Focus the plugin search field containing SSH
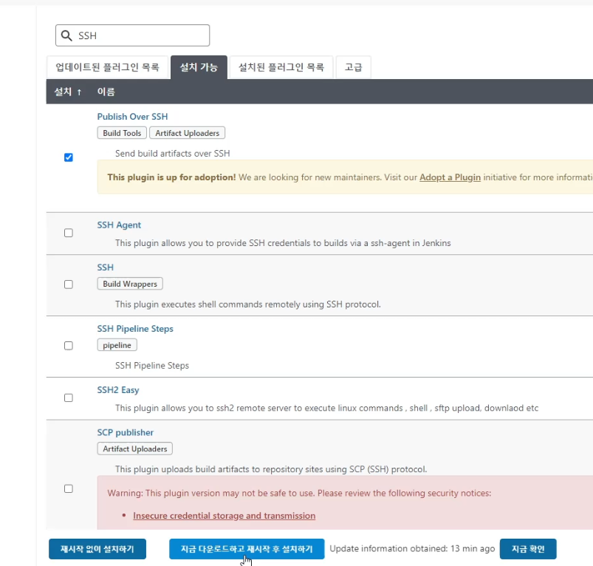Viewport: 593px width, 566px height. (140, 35)
